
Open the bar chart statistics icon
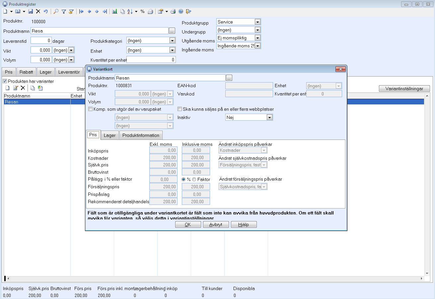115,11
